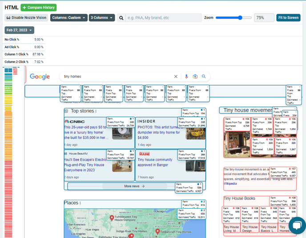
Task: Click the MAINE publisher logo
Action: [x=145, y=154]
